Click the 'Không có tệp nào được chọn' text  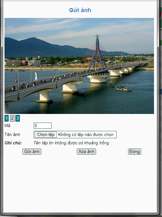(x=86, y=134)
